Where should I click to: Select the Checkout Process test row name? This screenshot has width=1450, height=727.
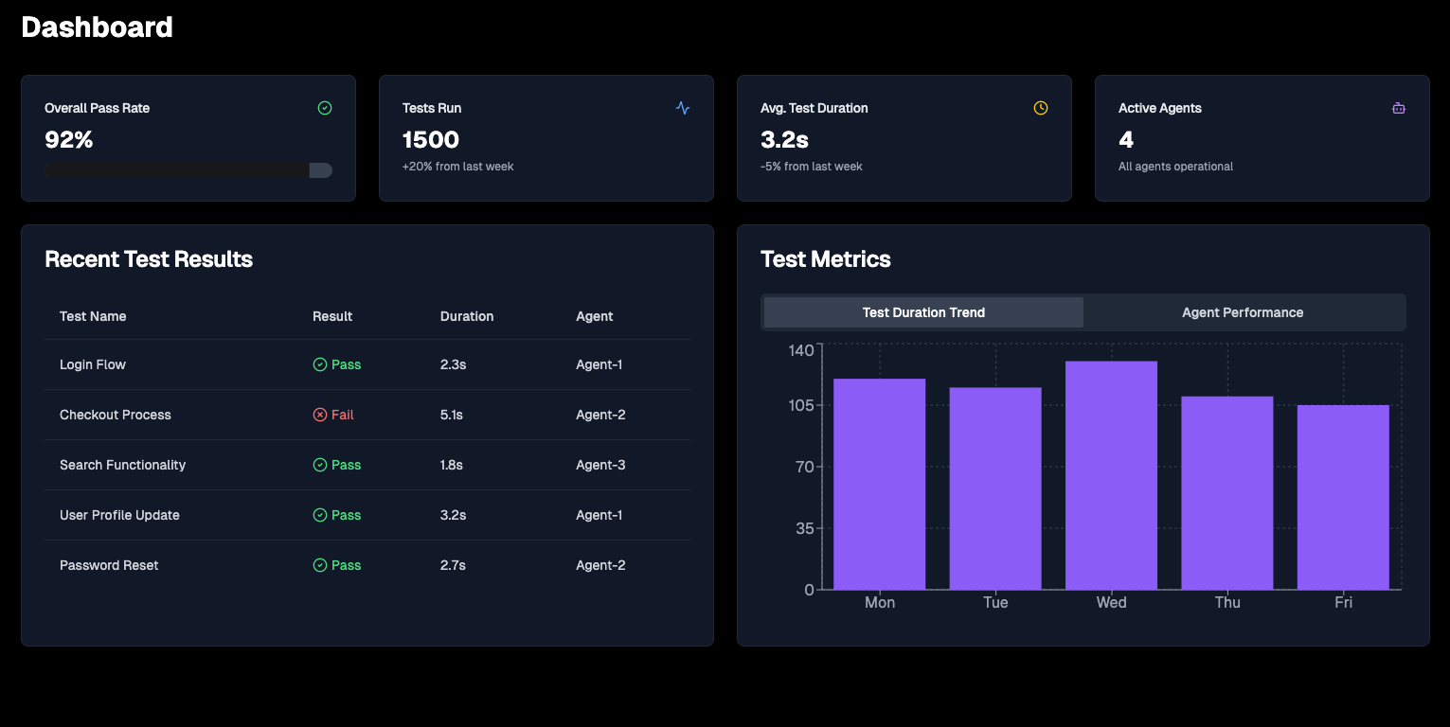(116, 416)
